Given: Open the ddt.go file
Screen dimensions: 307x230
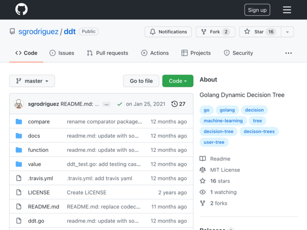Looking at the screenshot, I should pos(36,221).
